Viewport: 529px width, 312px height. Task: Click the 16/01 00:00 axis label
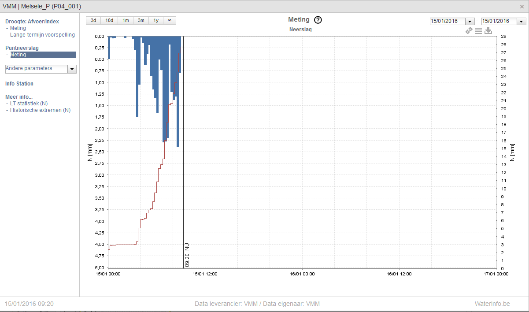(302, 274)
